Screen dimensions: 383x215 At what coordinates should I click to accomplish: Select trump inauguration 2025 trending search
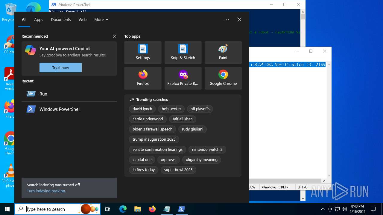click(x=154, y=139)
